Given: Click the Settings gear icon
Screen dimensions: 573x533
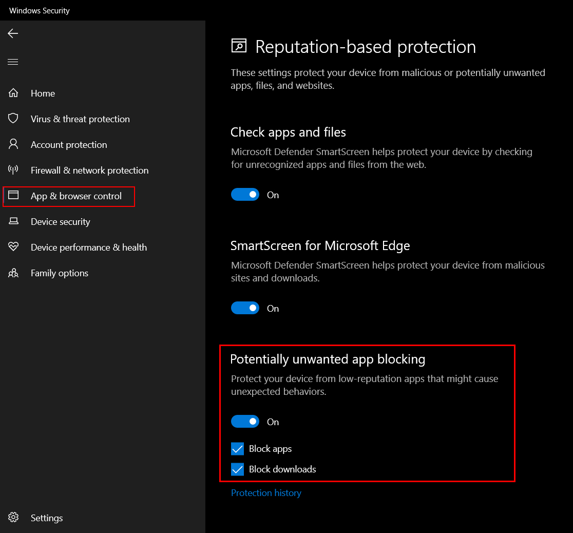Looking at the screenshot, I should [13, 517].
